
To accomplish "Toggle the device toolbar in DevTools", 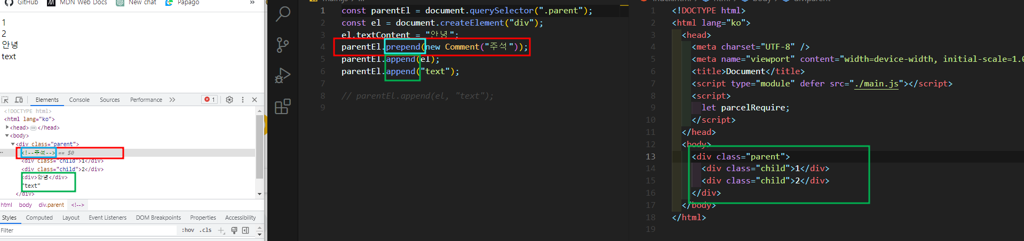I will tap(19, 100).
